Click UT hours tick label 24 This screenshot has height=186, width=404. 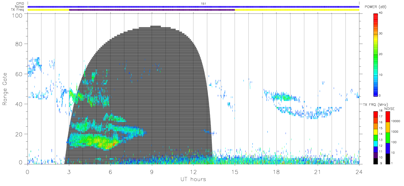point(359,172)
